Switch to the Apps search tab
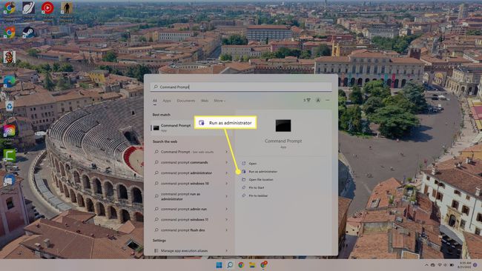 point(167,101)
